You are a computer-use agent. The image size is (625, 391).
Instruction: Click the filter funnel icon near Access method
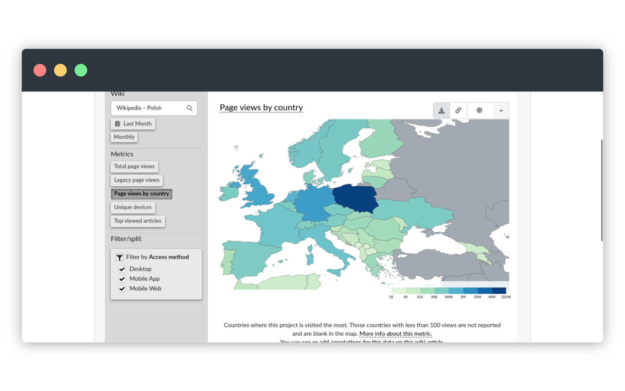(x=119, y=257)
